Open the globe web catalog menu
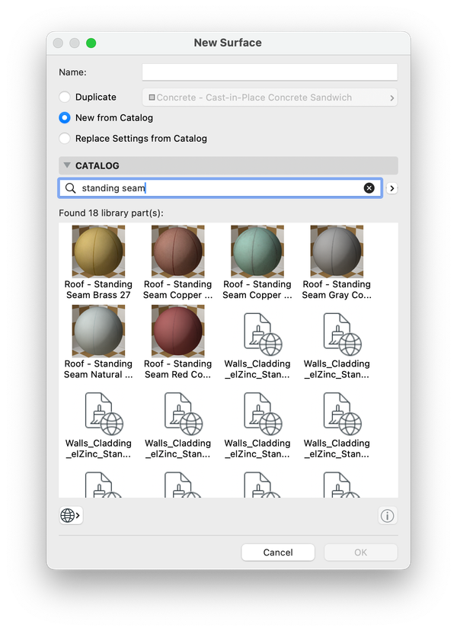 click(x=71, y=515)
